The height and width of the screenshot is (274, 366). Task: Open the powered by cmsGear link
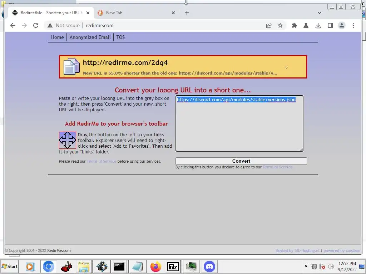pyautogui.click(x=342, y=250)
